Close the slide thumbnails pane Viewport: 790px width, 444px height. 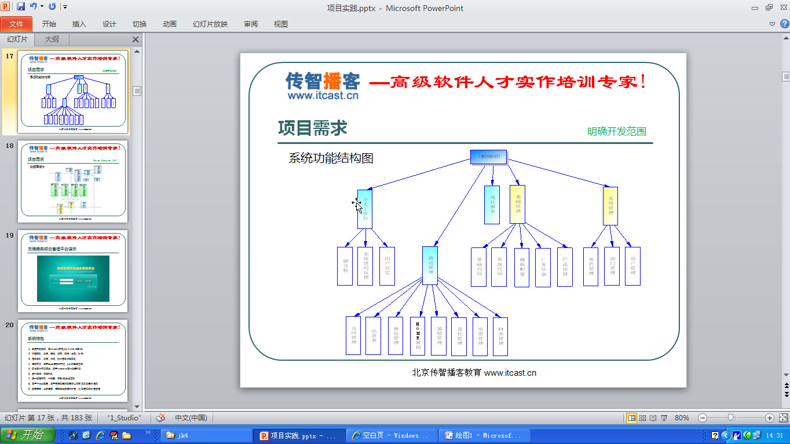(x=136, y=39)
